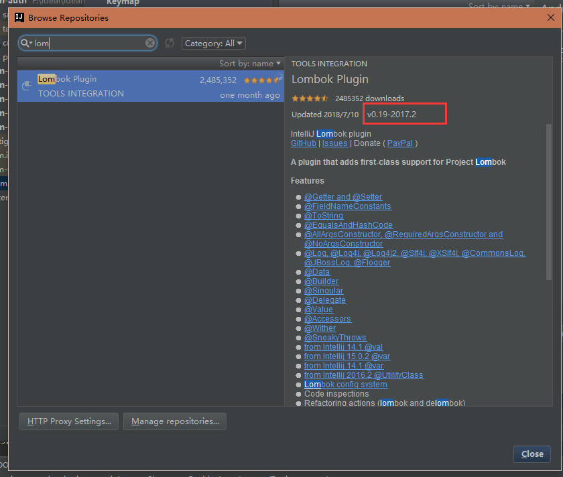This screenshot has height=477, width=563.
Task: Open the @Singular link
Action: coord(324,290)
